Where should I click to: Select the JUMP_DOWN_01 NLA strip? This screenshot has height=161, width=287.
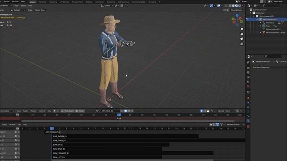tap(125, 136)
